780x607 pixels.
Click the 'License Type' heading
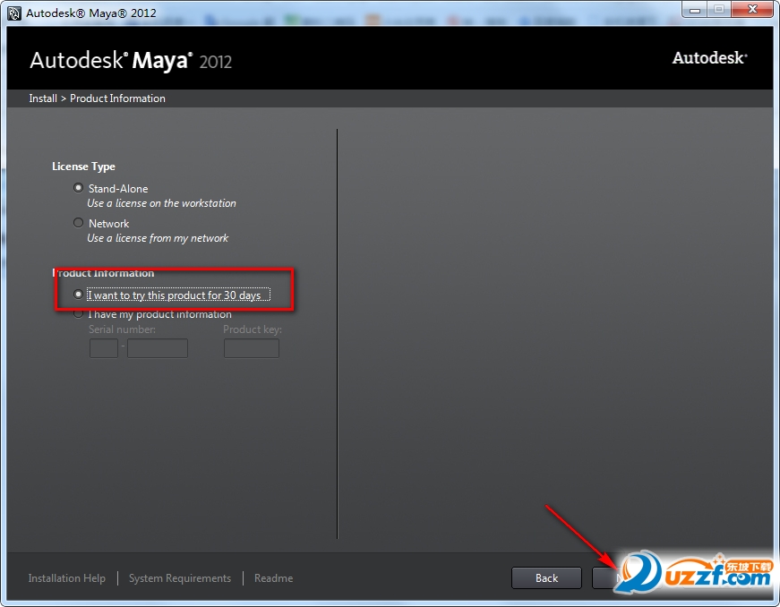(83, 167)
